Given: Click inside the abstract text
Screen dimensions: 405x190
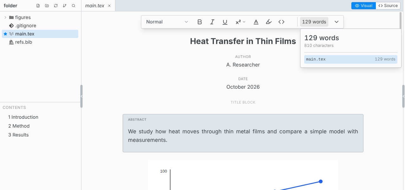Looking at the screenshot, I should point(243,136).
